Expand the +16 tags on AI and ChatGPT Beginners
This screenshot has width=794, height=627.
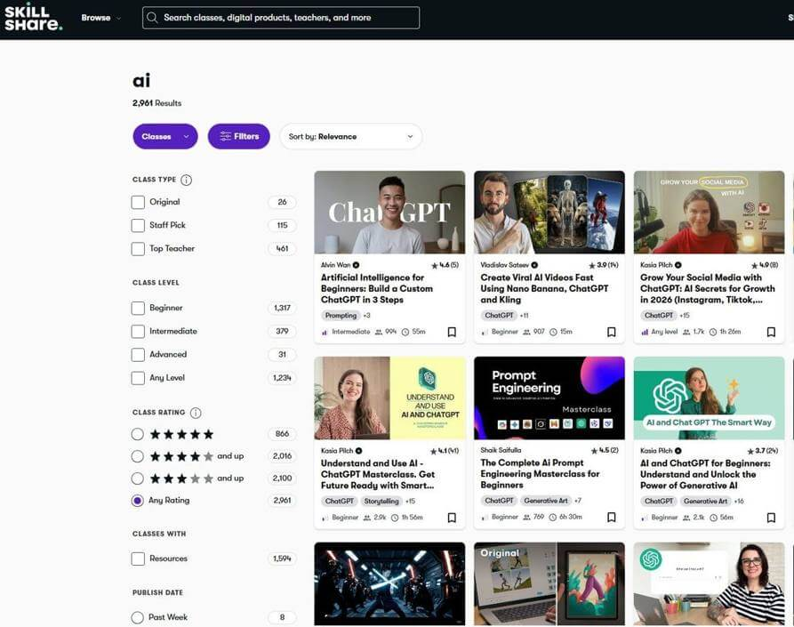point(739,501)
